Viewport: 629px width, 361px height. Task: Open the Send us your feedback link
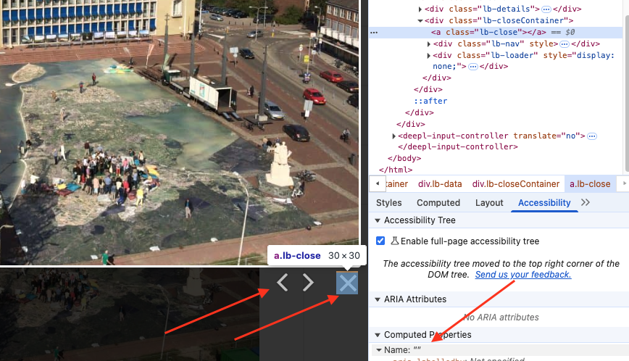[x=522, y=275]
